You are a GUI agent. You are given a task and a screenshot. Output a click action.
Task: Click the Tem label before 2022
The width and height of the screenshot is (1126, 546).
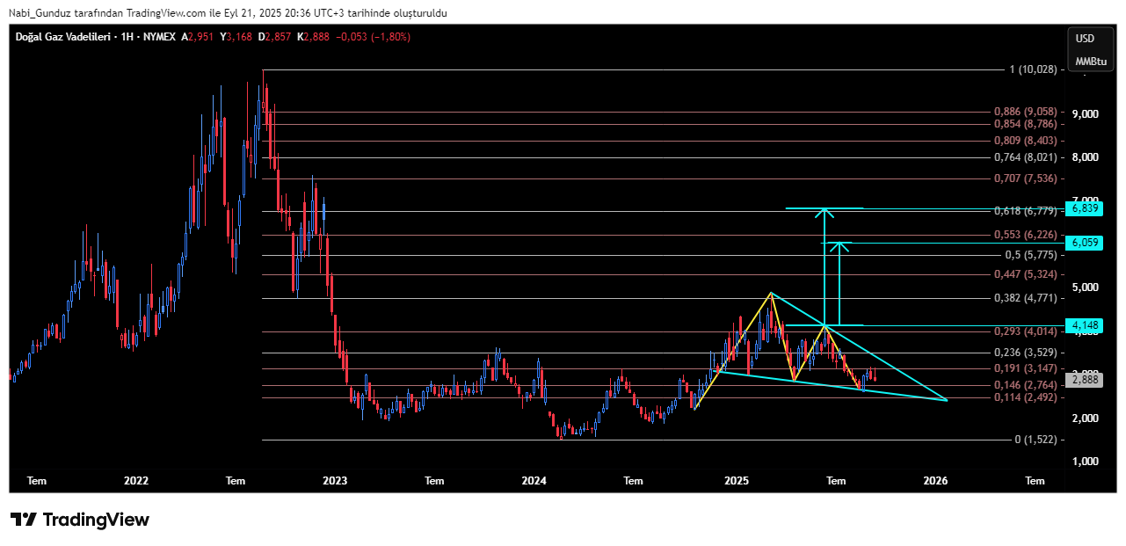[x=37, y=481]
